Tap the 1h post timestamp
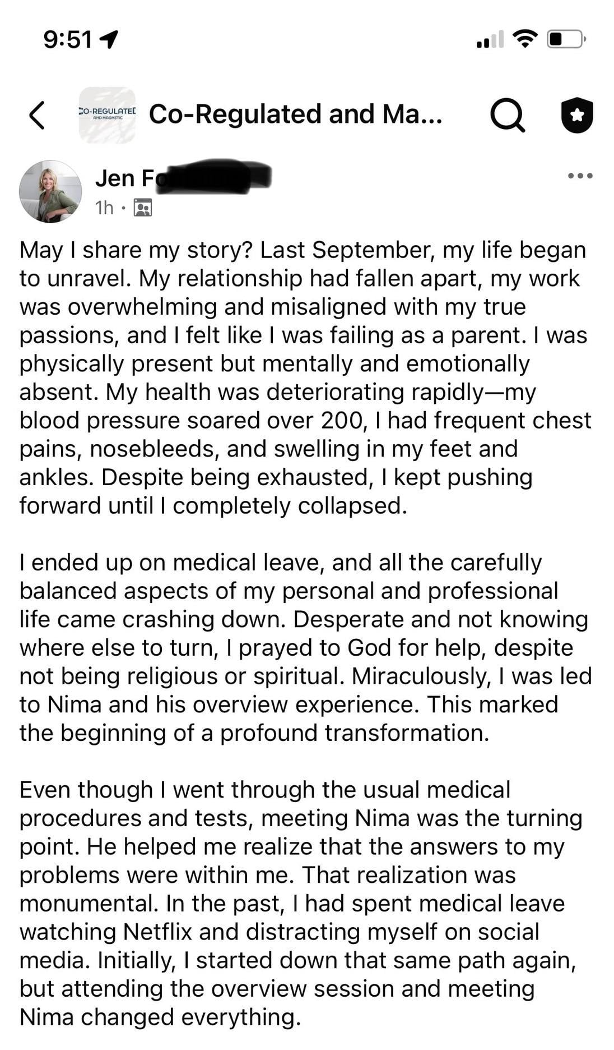 (104, 208)
